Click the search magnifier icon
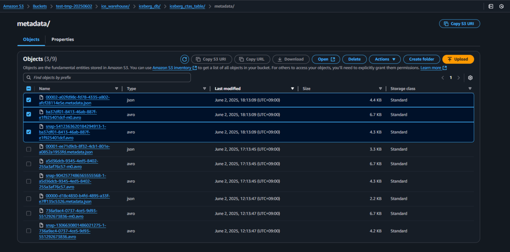This screenshot has height=252, width=510. [29, 78]
